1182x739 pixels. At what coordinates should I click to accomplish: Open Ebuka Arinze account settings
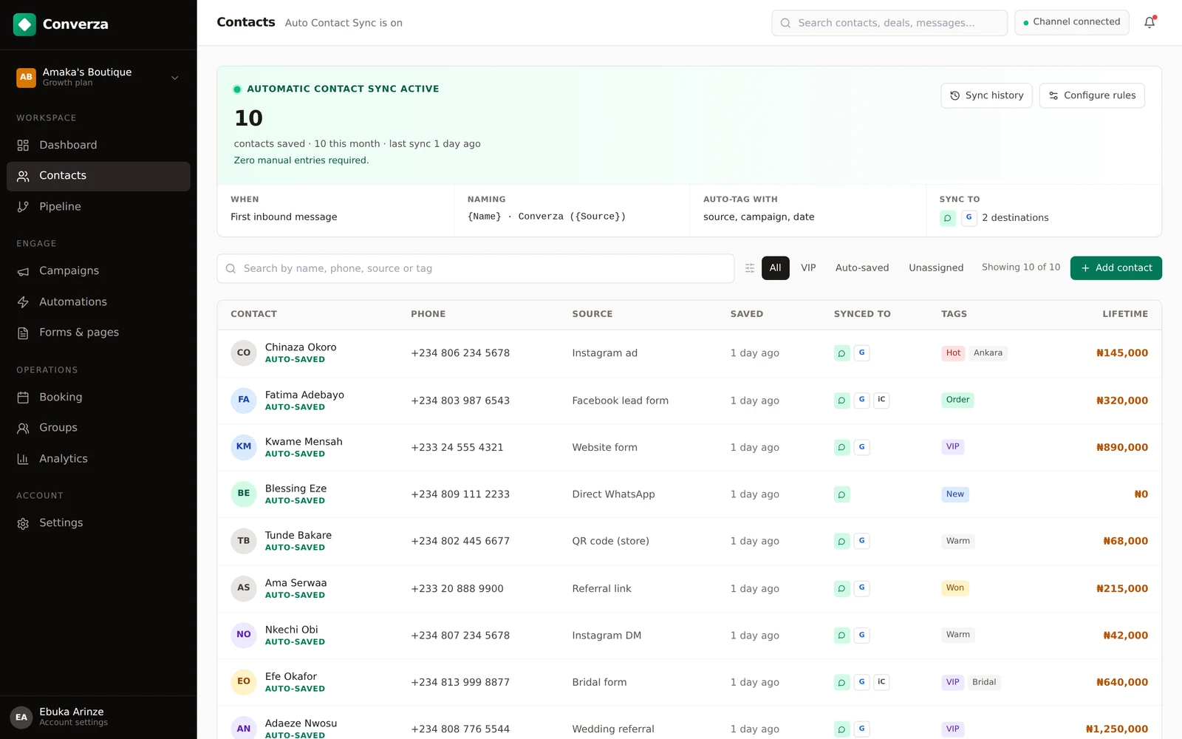coord(98,717)
